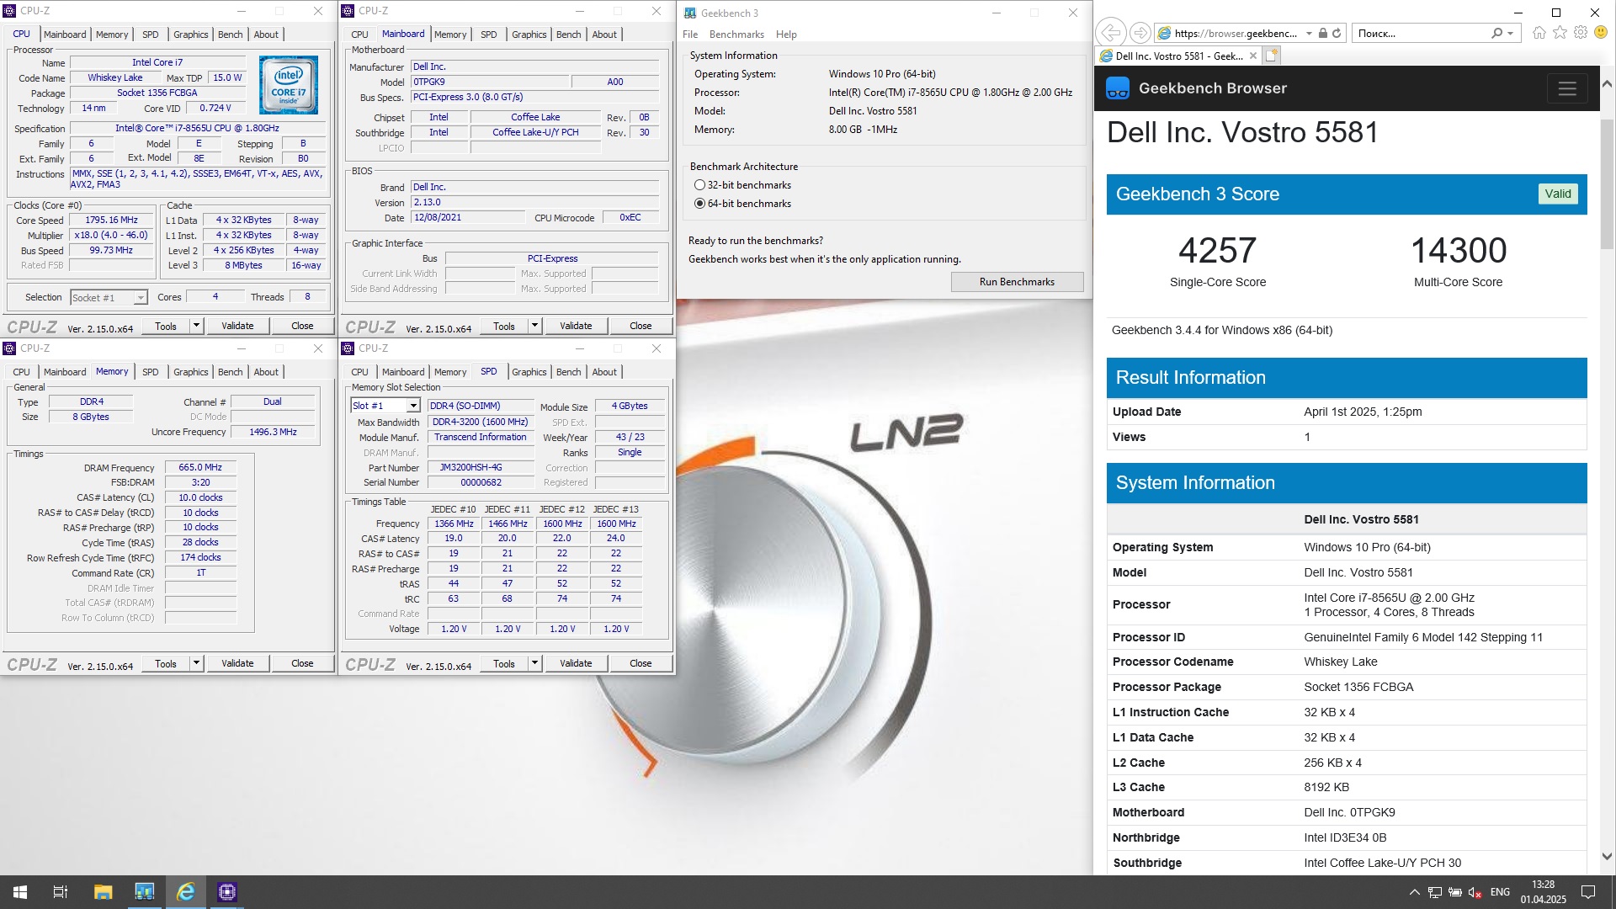Click the browser vertical scrollbar thumb

[x=1607, y=185]
